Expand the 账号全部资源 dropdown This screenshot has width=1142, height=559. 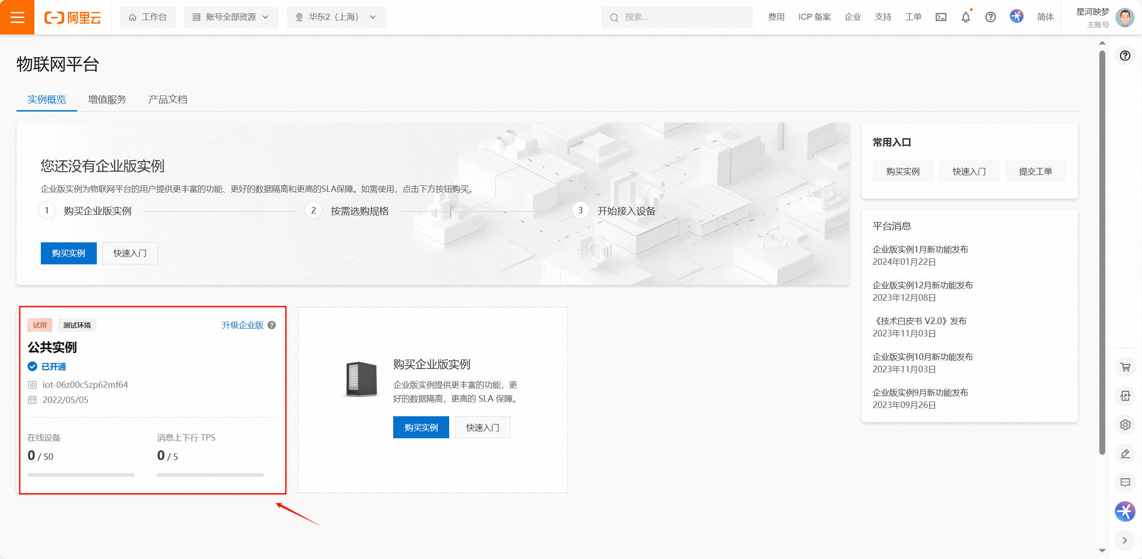231,17
